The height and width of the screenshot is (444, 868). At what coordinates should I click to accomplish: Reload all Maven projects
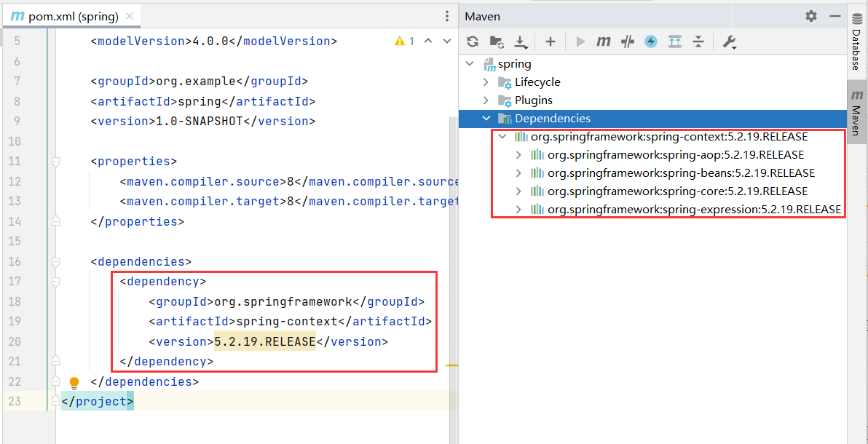pos(472,41)
